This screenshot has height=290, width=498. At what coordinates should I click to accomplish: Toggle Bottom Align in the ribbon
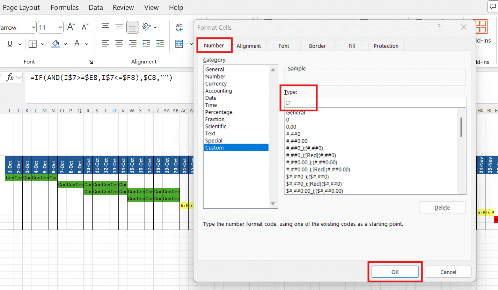coord(133,27)
